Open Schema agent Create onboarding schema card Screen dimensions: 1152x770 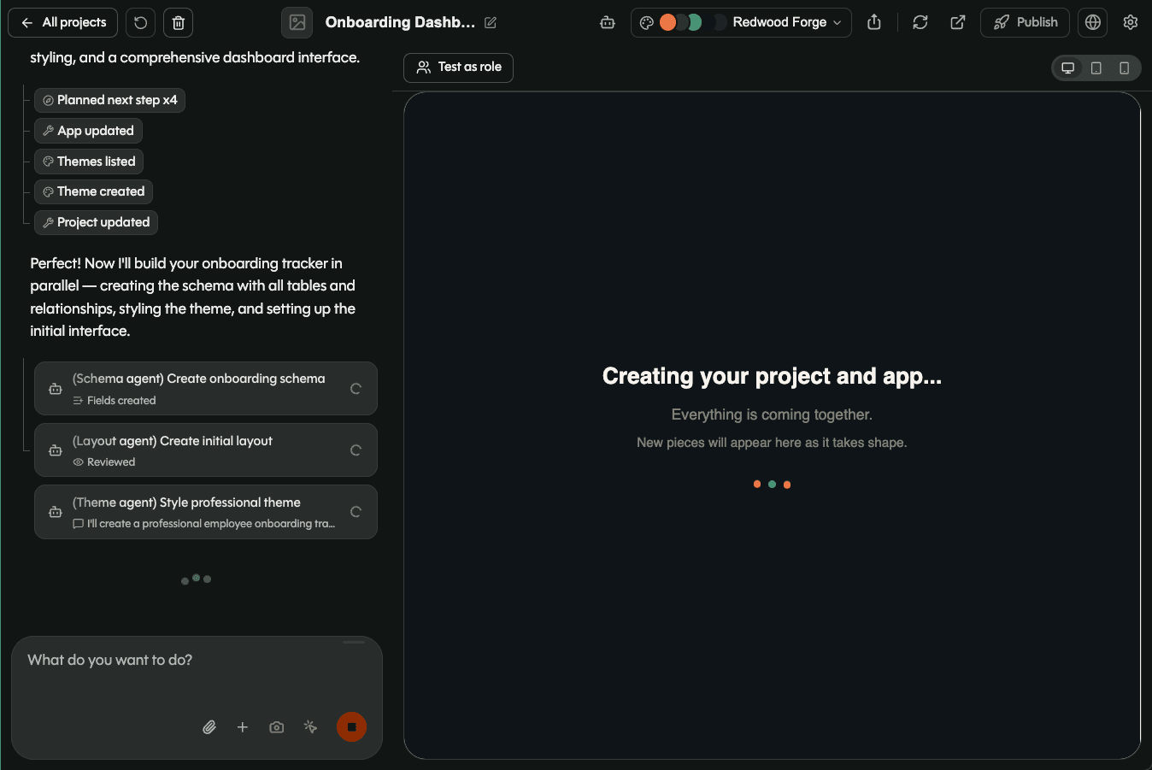[x=206, y=389]
